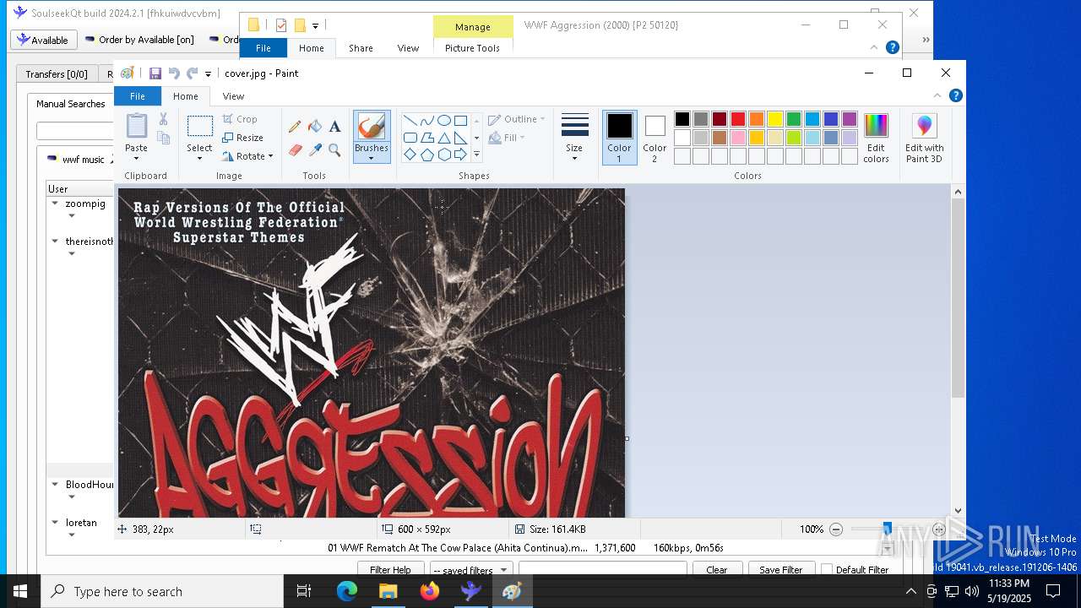Pick the yellow color in palette
Image resolution: width=1081 pixels, height=608 pixels.
[775, 119]
